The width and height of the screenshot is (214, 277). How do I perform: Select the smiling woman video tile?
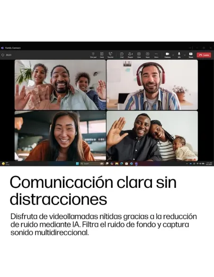click(60, 136)
